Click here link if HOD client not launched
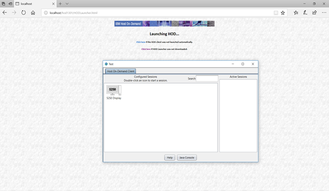 141,42
